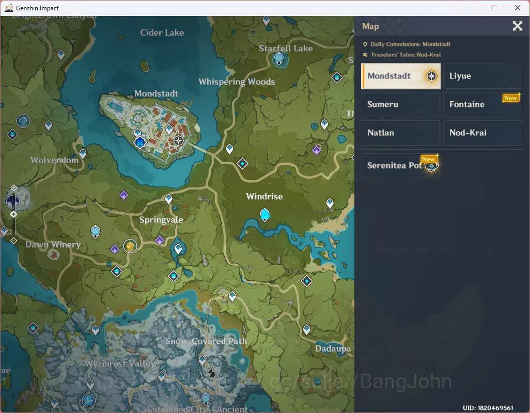
Task: Click the compass icon on the Mondstadt button
Action: coord(431,76)
